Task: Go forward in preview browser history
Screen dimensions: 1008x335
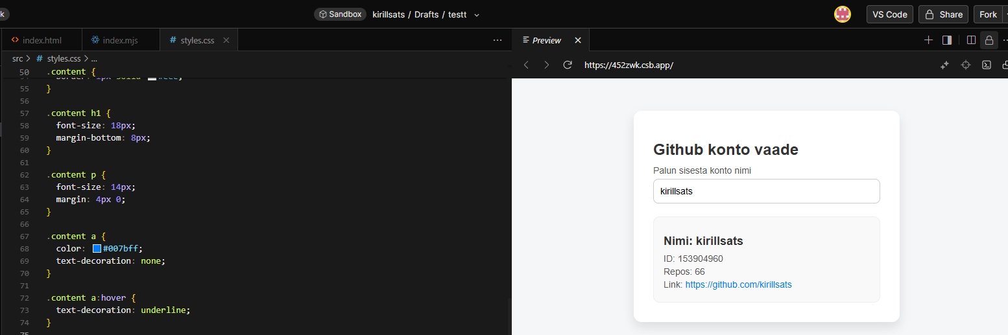Action: [x=547, y=65]
